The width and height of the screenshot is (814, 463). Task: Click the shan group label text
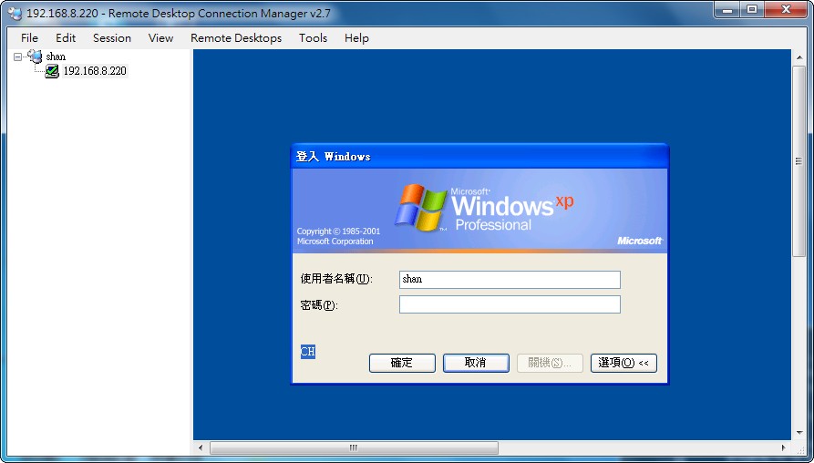(x=56, y=57)
